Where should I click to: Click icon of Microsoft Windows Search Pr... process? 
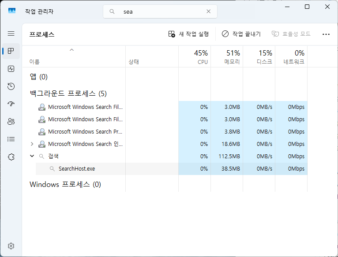(42, 132)
